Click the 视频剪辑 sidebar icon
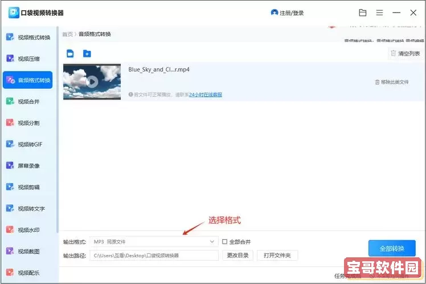The height and width of the screenshot is (284, 426). pos(10,187)
